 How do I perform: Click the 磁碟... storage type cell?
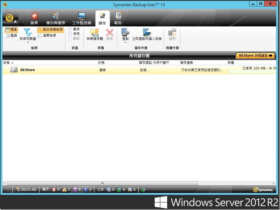(144, 70)
